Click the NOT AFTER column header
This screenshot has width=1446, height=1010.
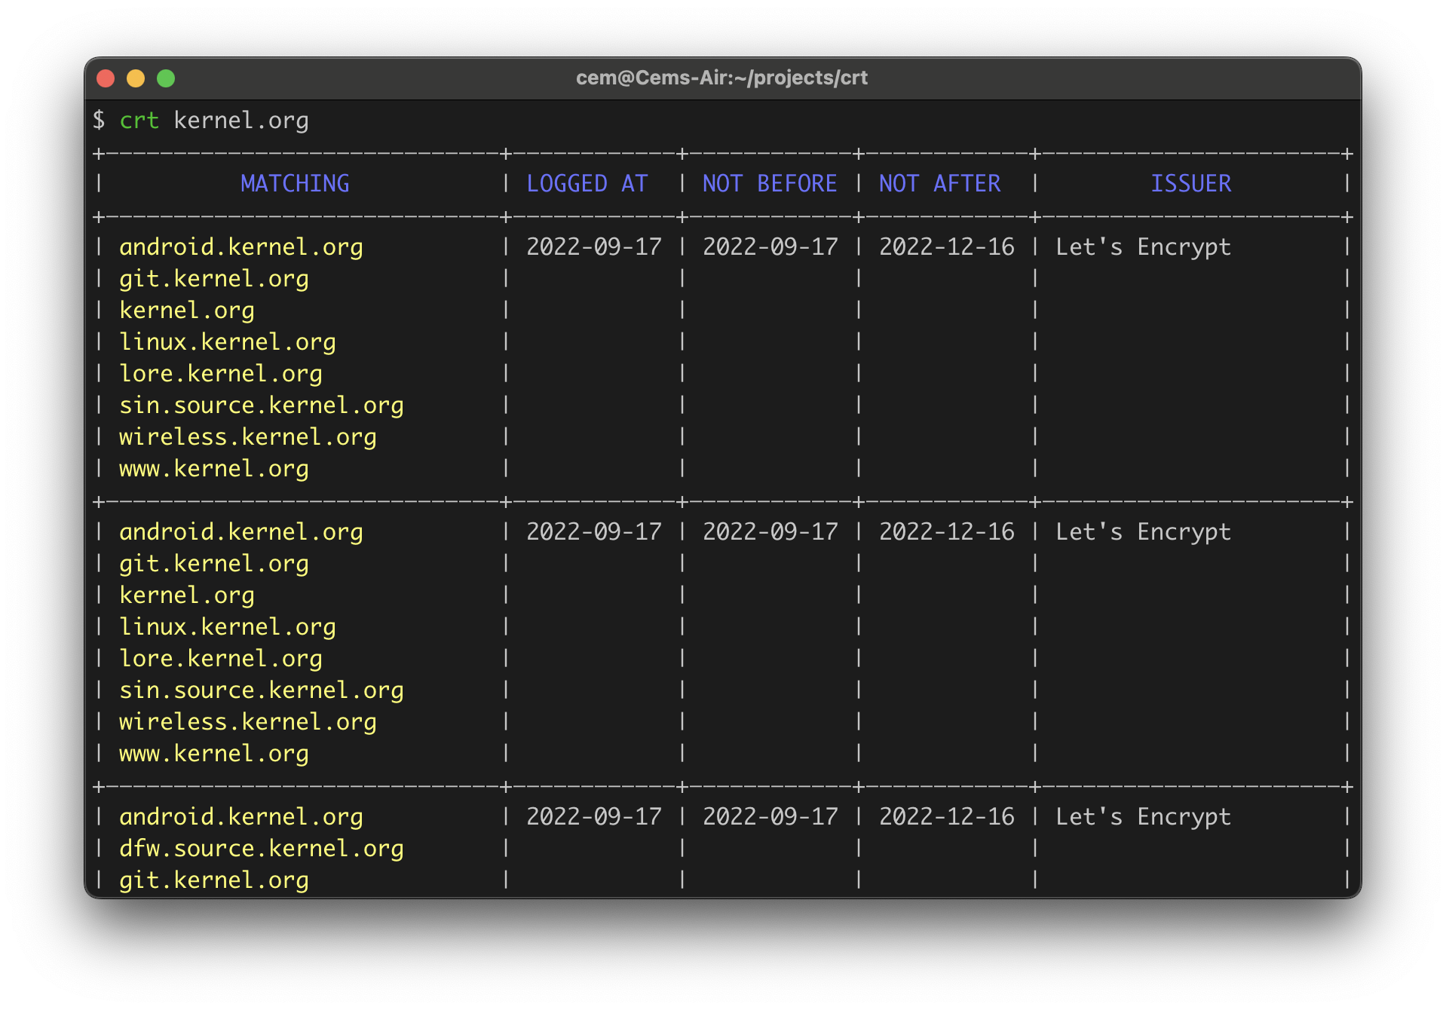[x=939, y=183]
